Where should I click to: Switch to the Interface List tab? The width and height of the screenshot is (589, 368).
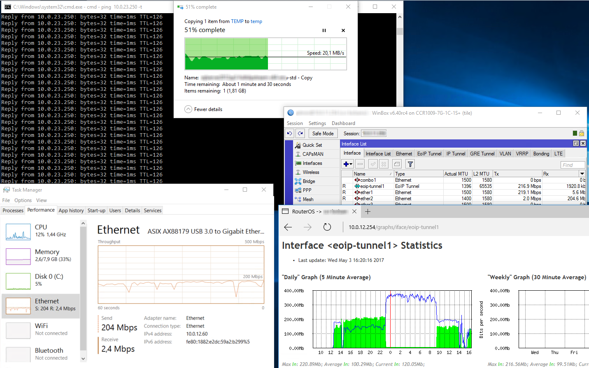tap(378, 154)
